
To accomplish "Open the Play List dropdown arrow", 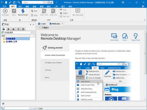I will coord(70,16).
